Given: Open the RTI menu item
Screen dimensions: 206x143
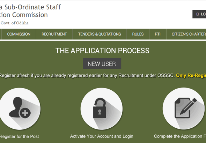Looking at the screenshot, I should click(x=158, y=34).
